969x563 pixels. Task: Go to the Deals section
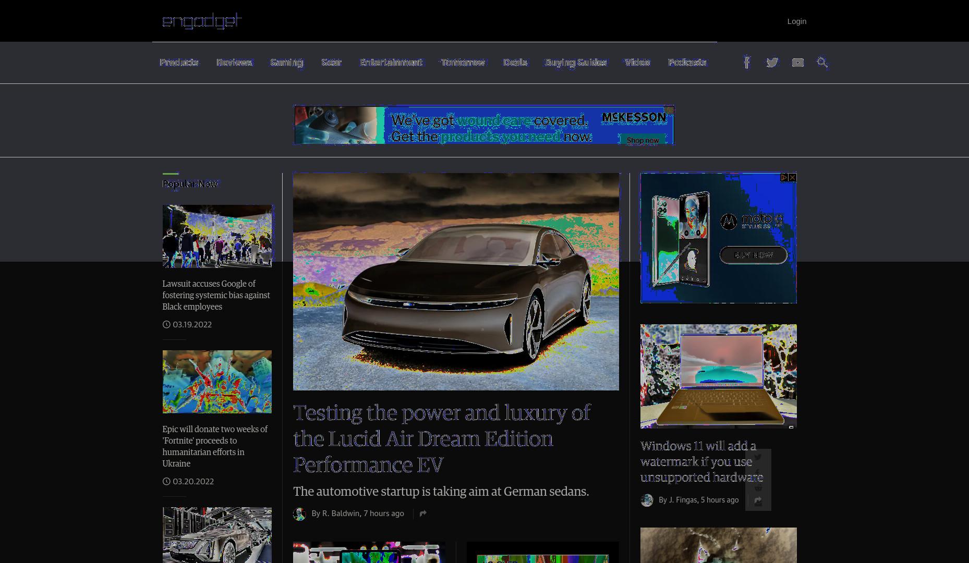pos(515,63)
